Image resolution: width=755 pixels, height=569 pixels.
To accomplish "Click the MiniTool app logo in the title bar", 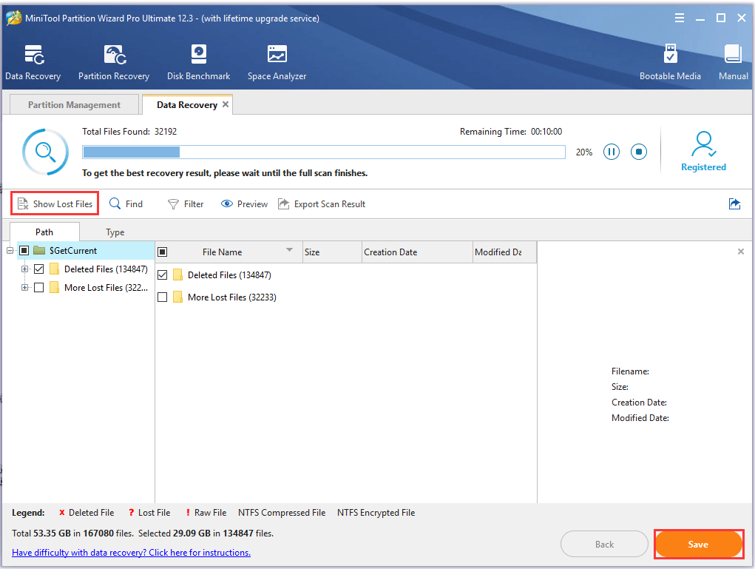I will coord(13,18).
